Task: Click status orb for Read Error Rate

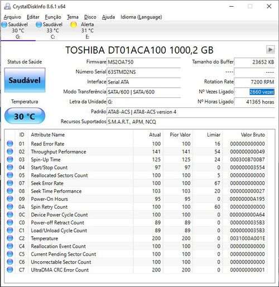Action: pos(10,144)
